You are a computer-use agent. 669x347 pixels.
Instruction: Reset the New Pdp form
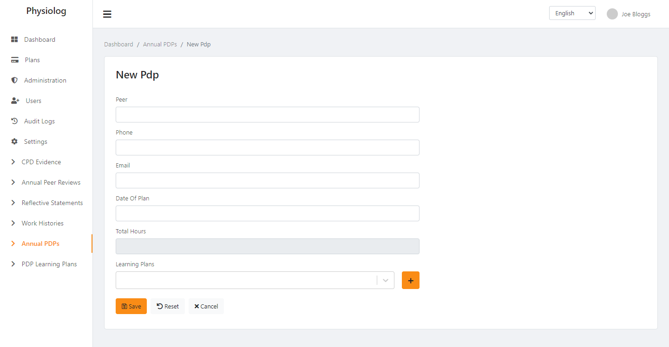[x=168, y=306]
